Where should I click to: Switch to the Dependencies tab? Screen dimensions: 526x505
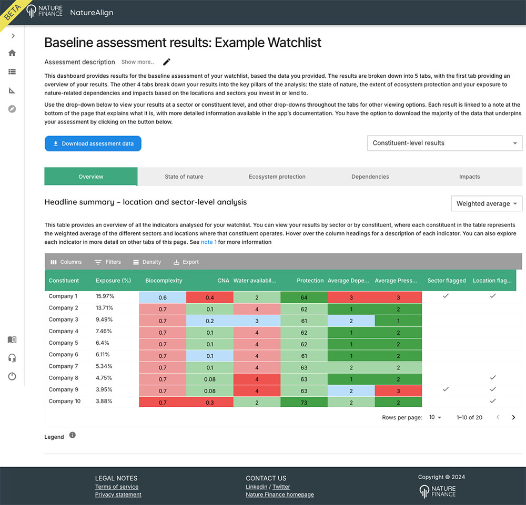coord(370,177)
